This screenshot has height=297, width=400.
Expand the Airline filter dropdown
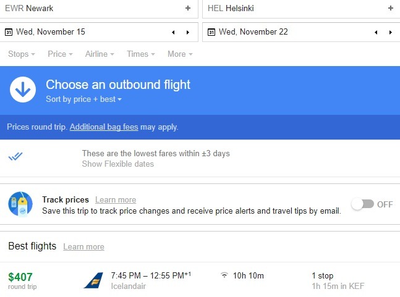pyautogui.click(x=100, y=54)
